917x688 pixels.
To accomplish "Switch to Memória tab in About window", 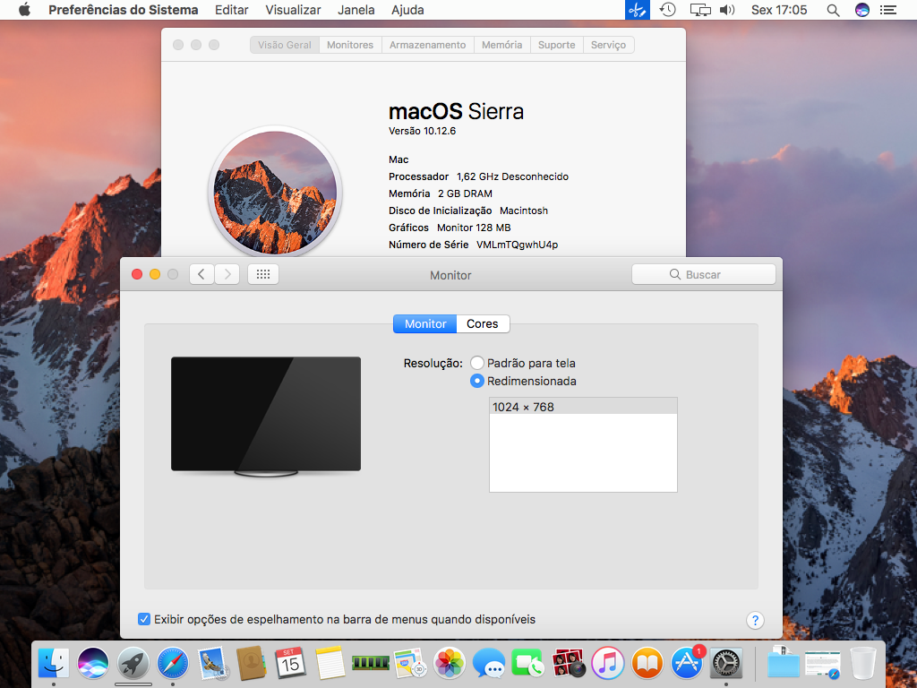I will (501, 45).
